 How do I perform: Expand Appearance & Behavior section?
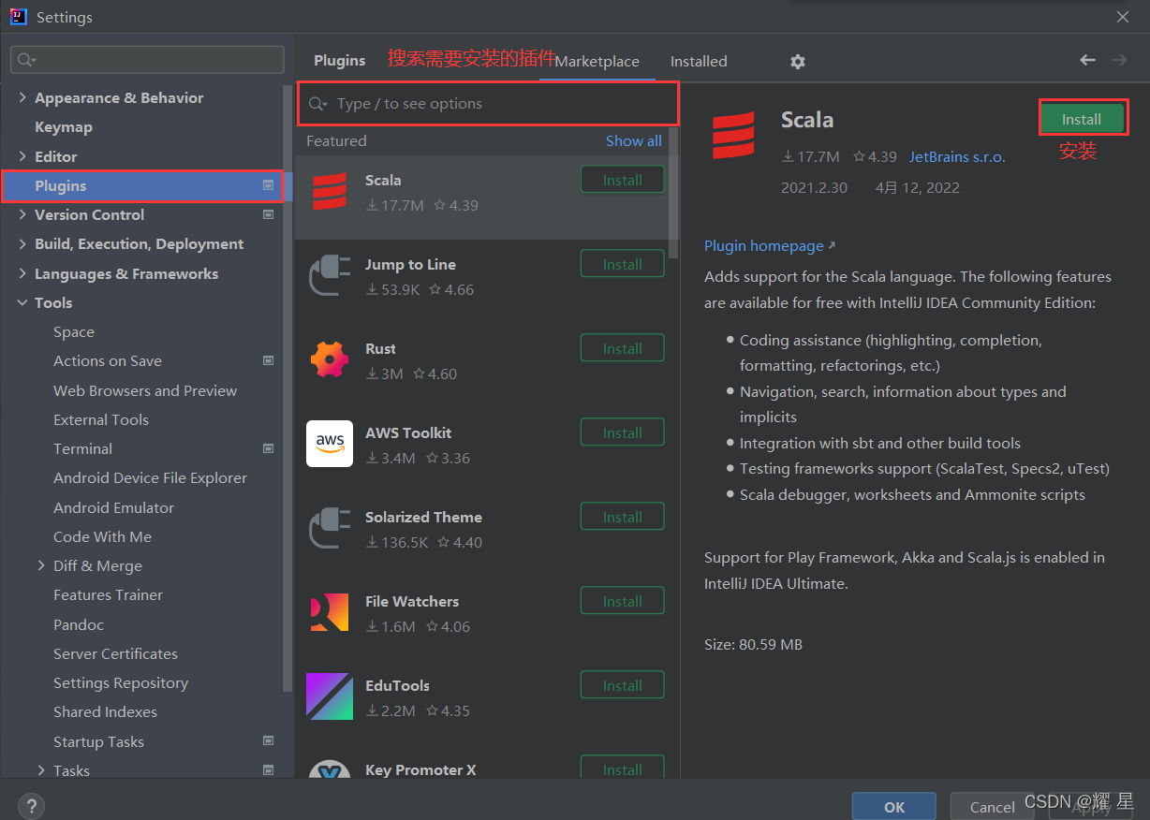click(x=23, y=97)
